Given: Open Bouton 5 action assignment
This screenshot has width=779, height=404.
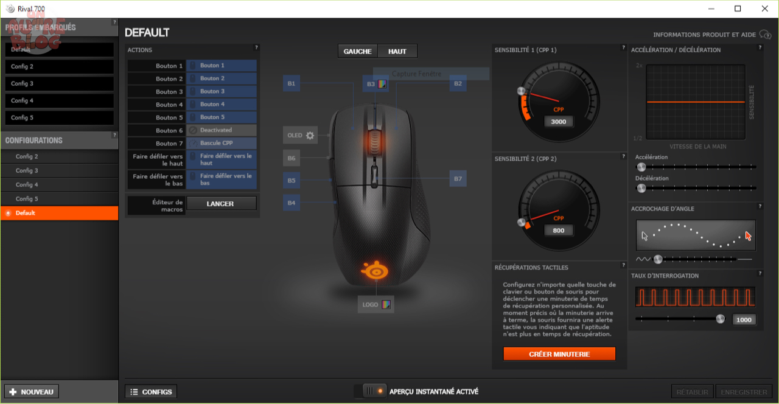Looking at the screenshot, I should [x=222, y=117].
